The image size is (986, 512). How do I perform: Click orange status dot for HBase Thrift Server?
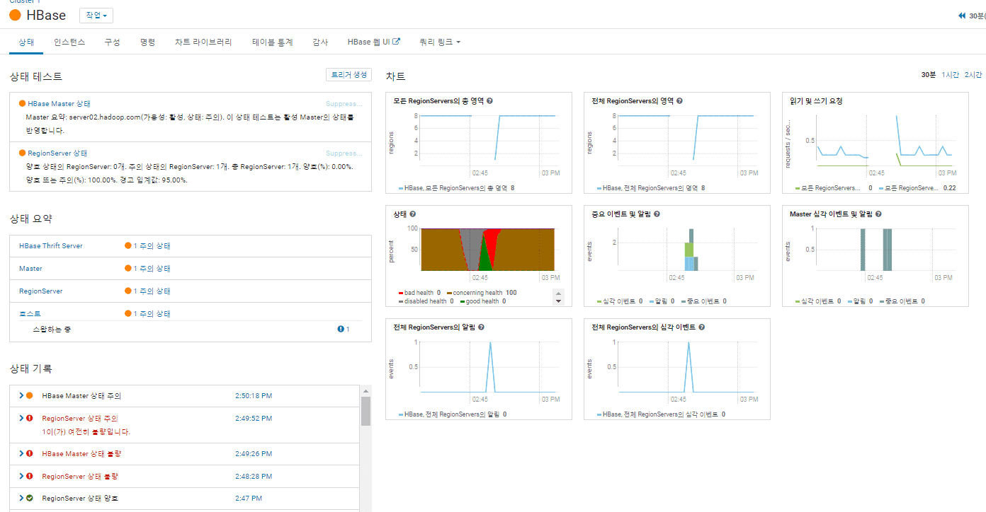pyautogui.click(x=127, y=246)
